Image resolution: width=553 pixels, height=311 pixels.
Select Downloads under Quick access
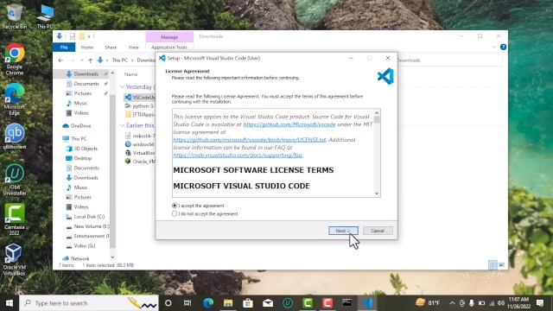(86, 73)
